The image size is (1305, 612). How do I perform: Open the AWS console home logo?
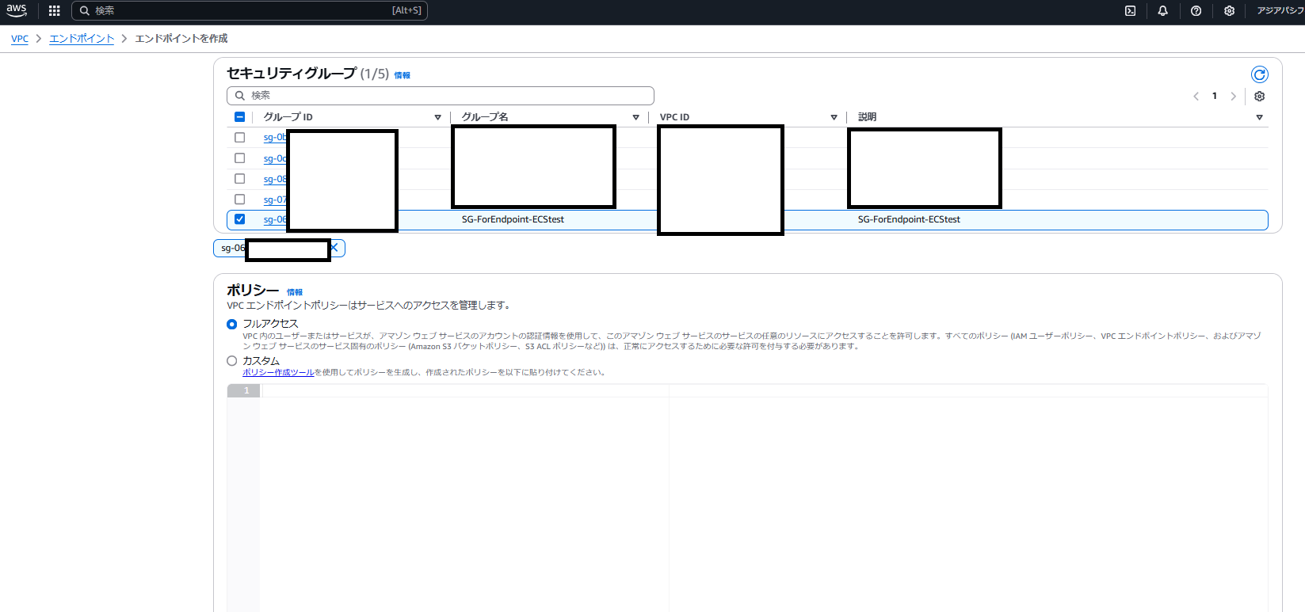coord(17,10)
